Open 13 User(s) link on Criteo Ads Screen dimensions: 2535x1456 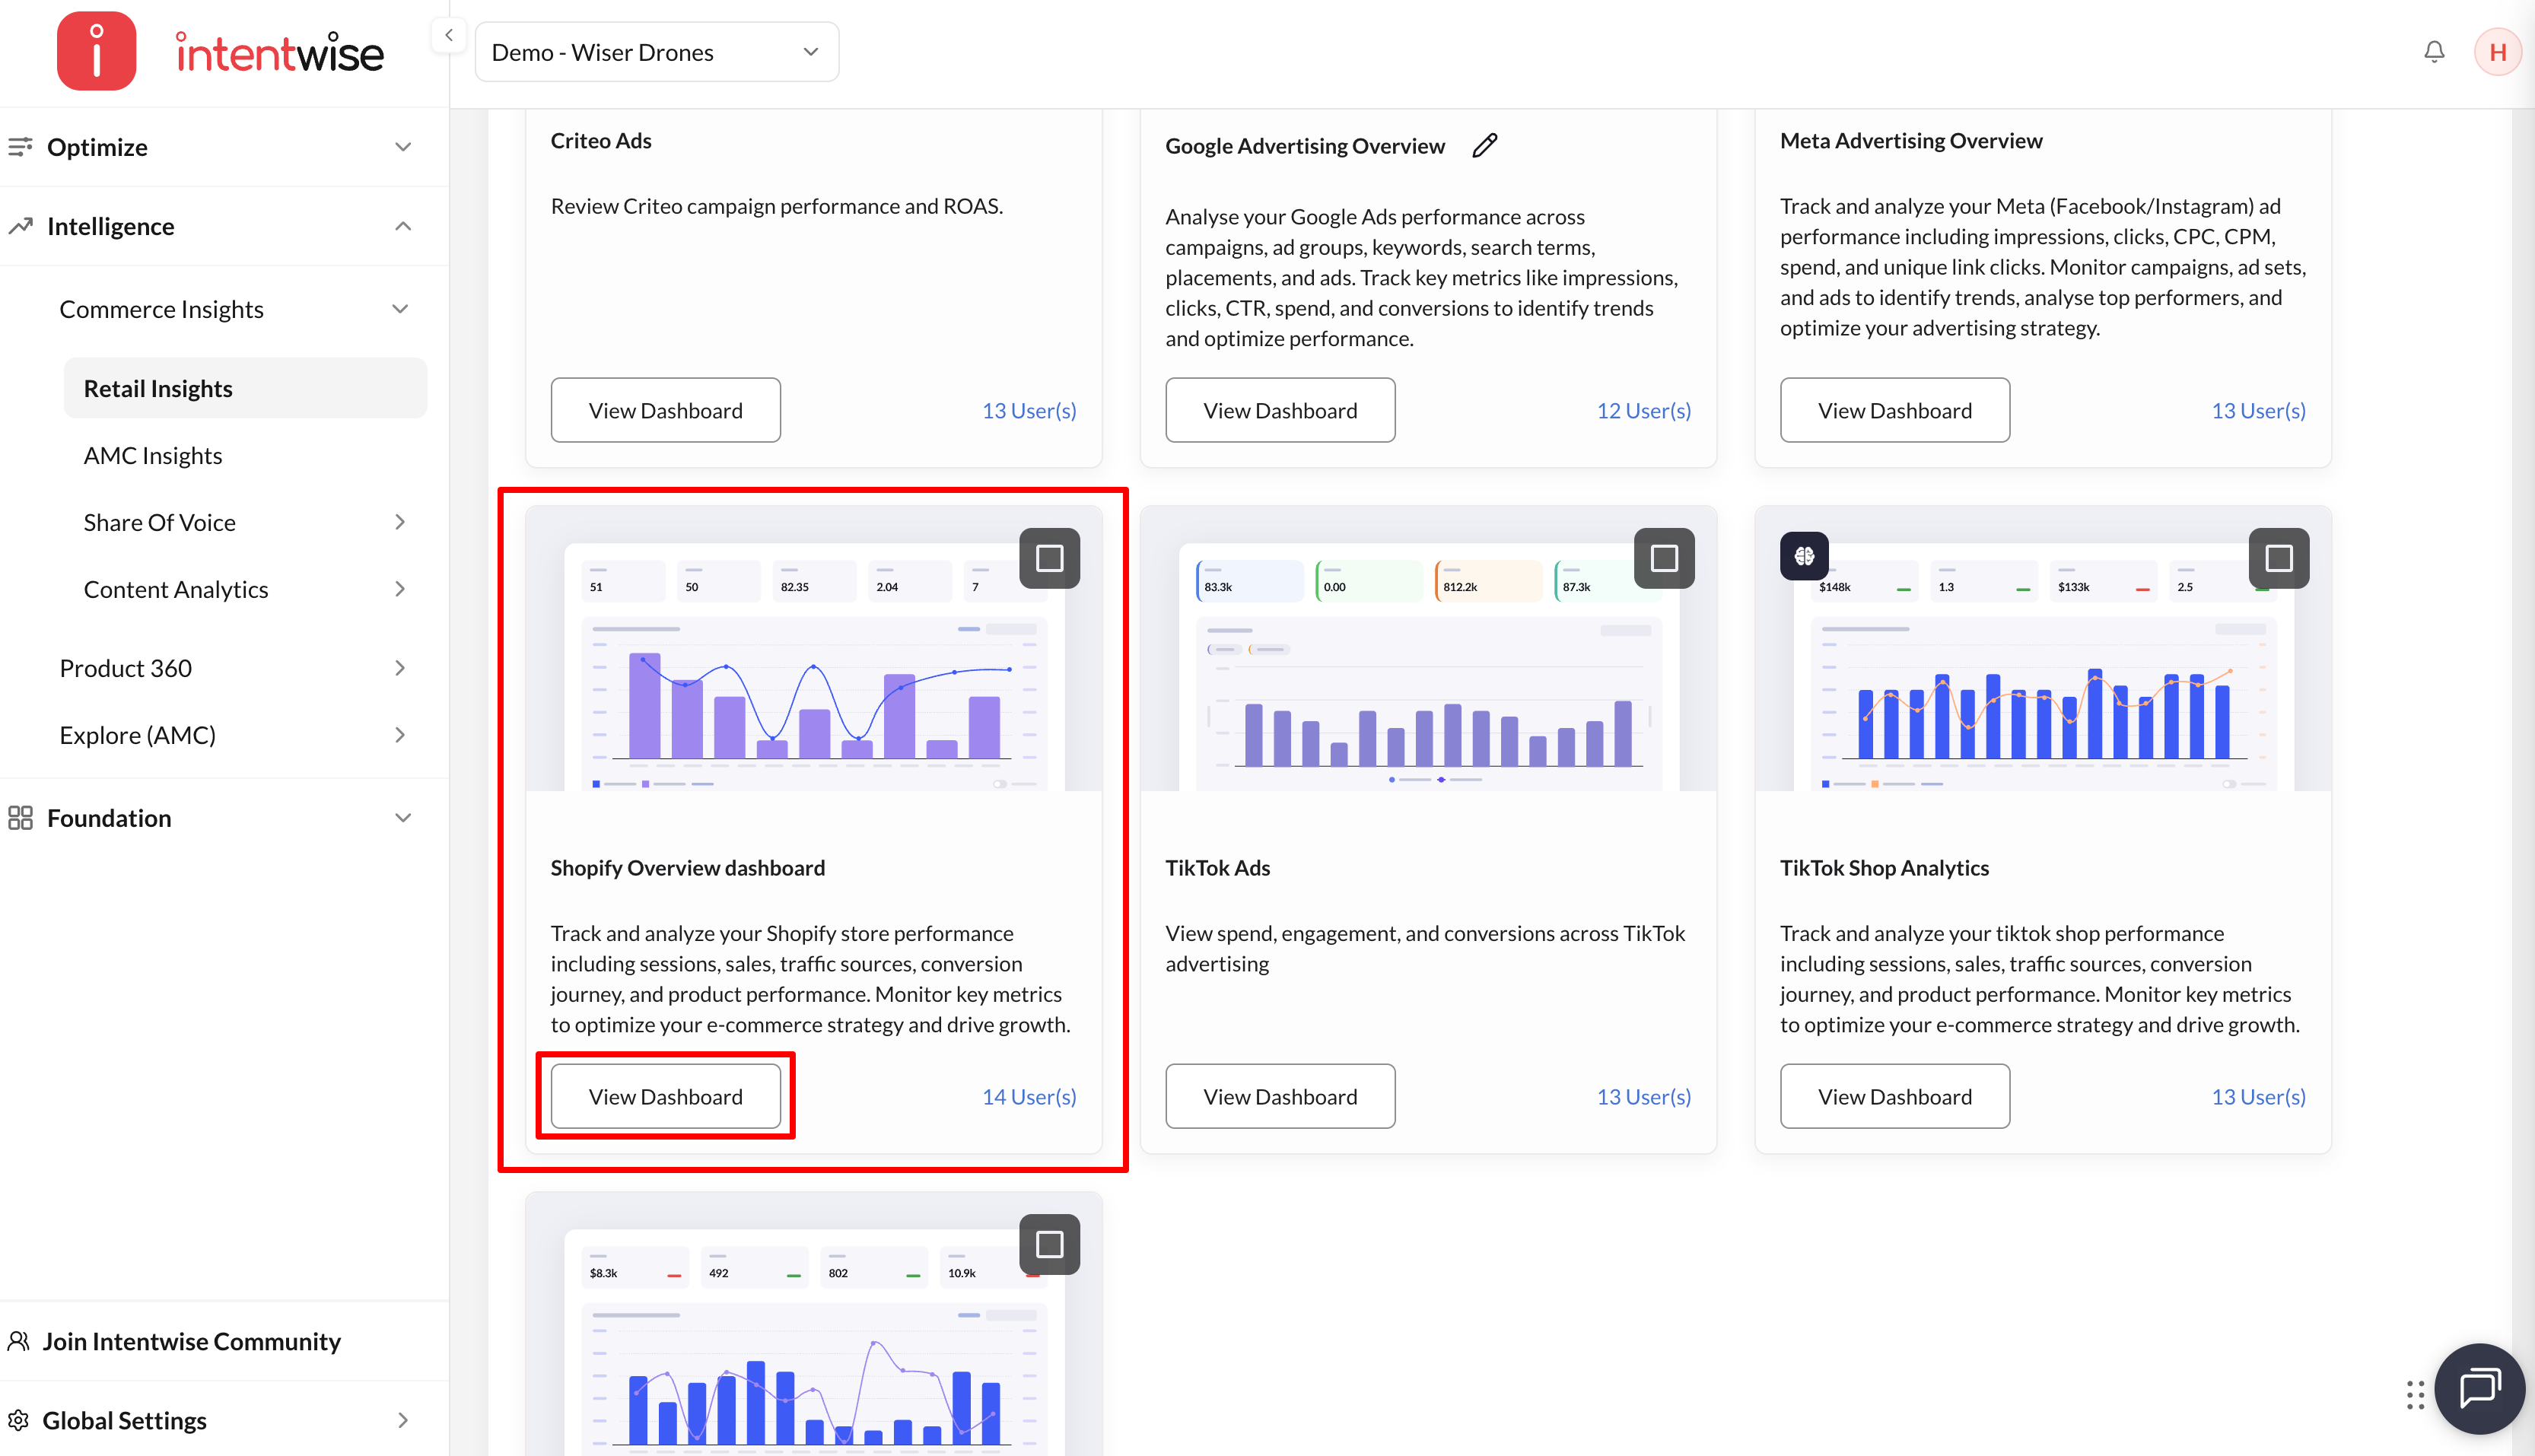[x=1029, y=410]
